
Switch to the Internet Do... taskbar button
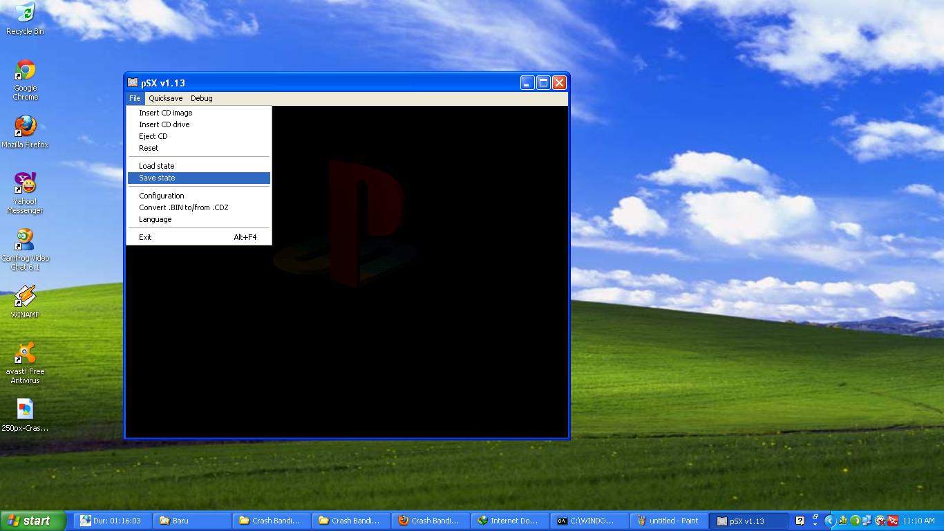tap(510, 521)
